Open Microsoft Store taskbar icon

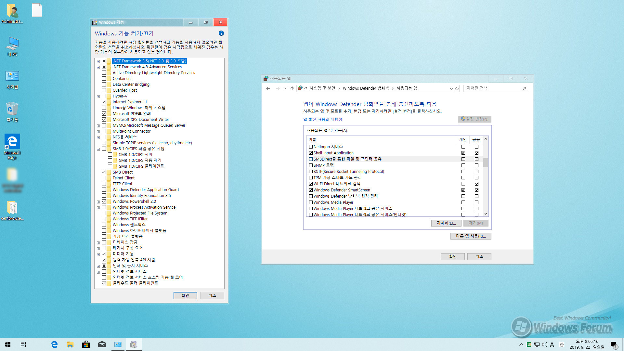(86, 344)
